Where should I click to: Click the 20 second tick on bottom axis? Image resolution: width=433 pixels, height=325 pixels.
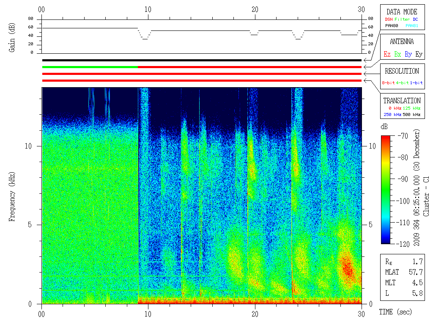pos(255,306)
